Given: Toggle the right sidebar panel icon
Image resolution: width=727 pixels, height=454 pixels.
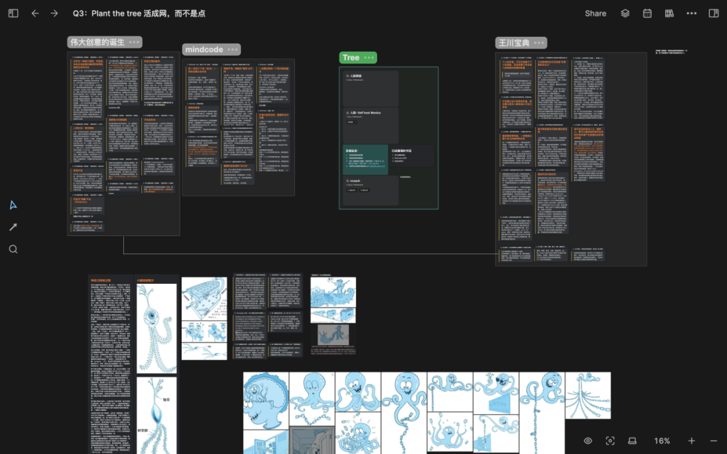Looking at the screenshot, I should (x=714, y=13).
